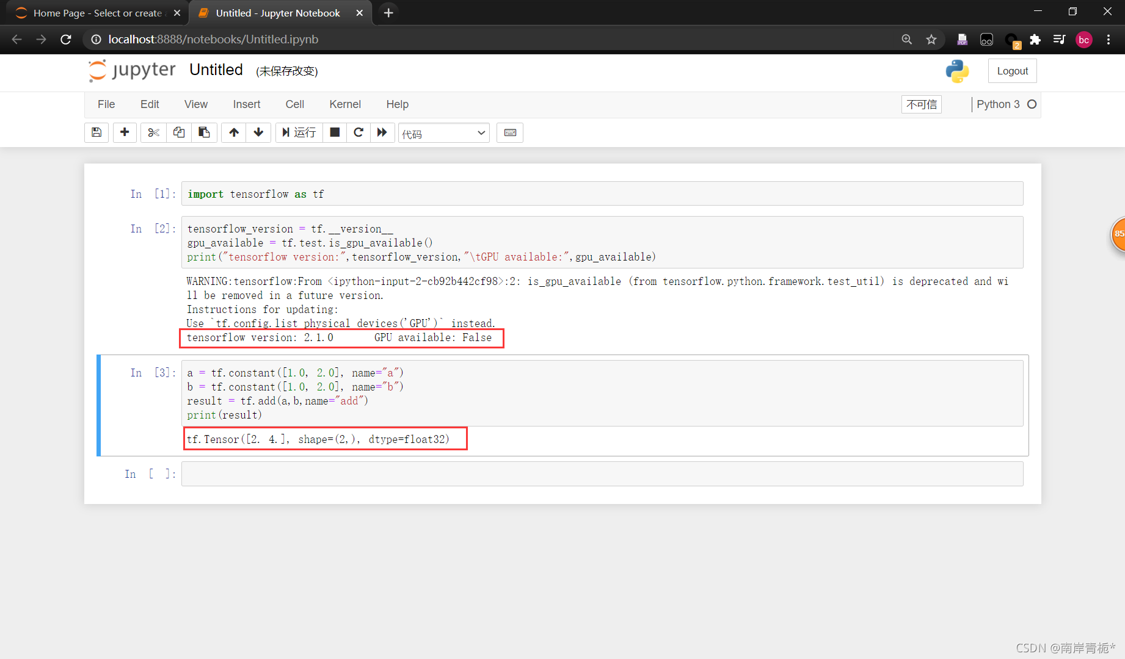
Task: Click the Logout button
Action: (x=1012, y=71)
